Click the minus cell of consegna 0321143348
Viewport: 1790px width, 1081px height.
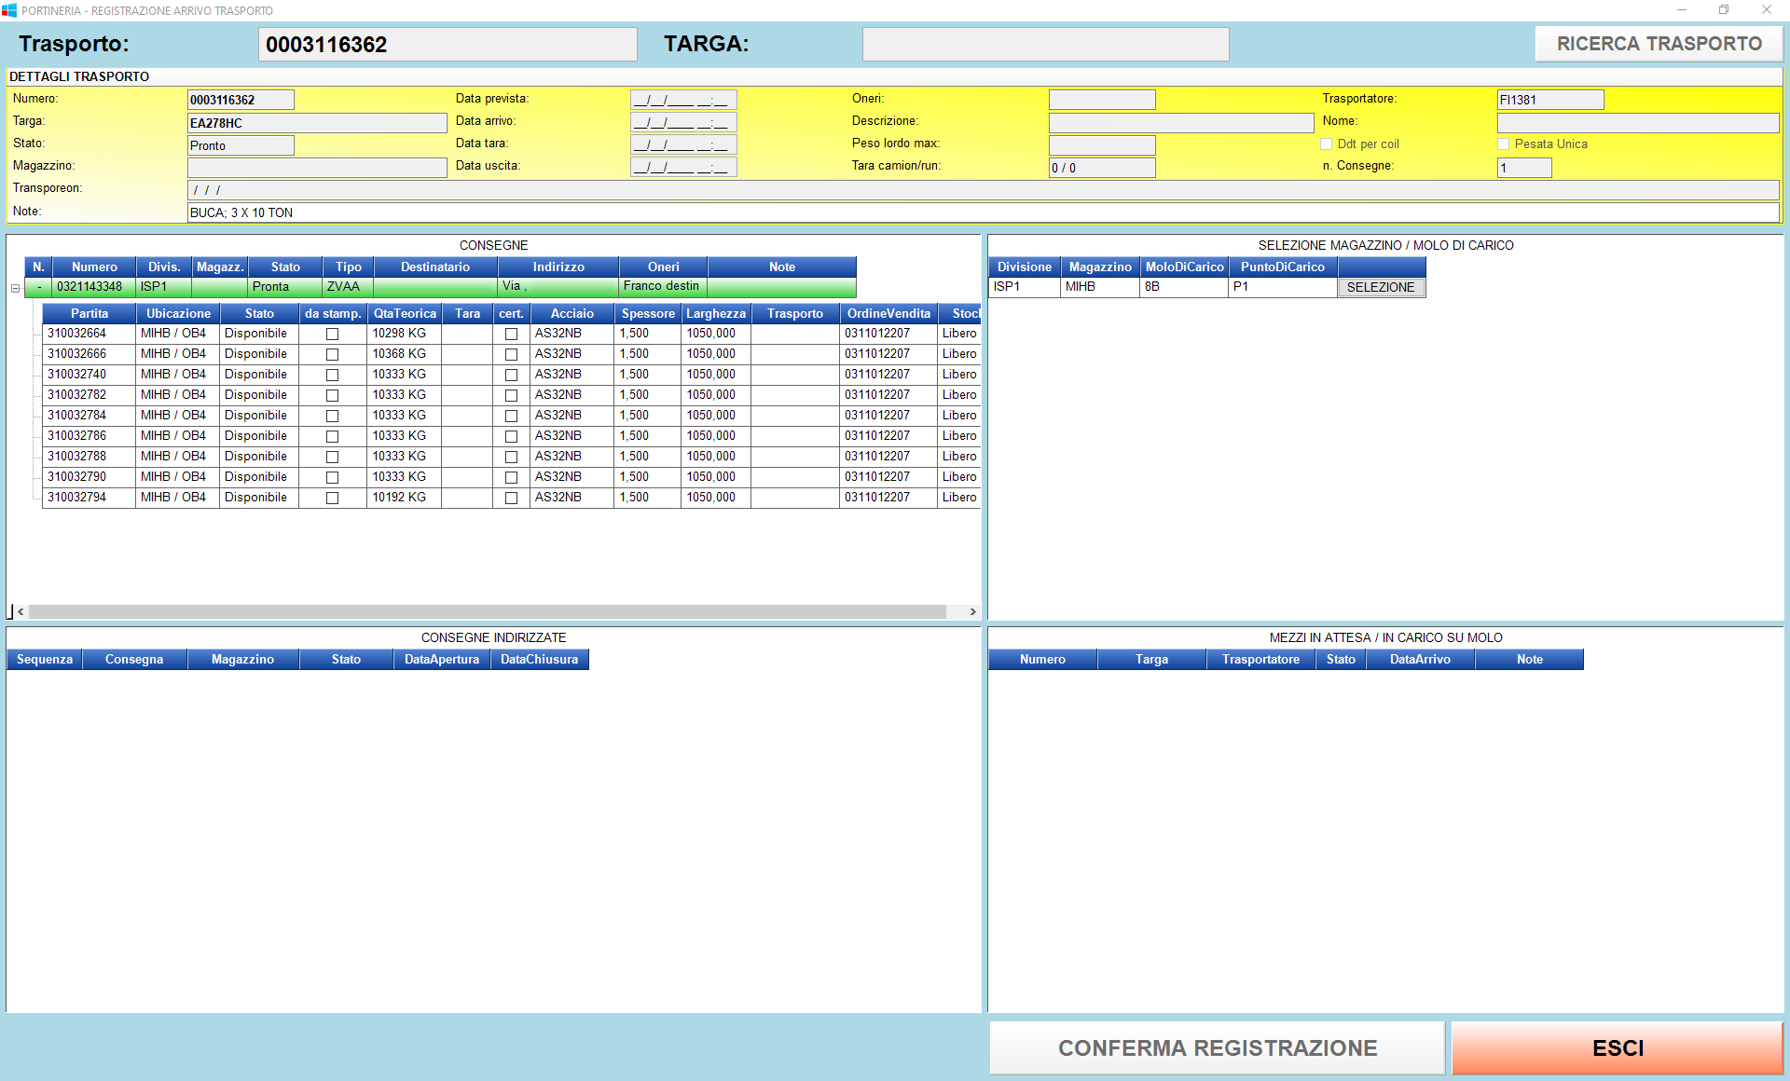click(38, 287)
